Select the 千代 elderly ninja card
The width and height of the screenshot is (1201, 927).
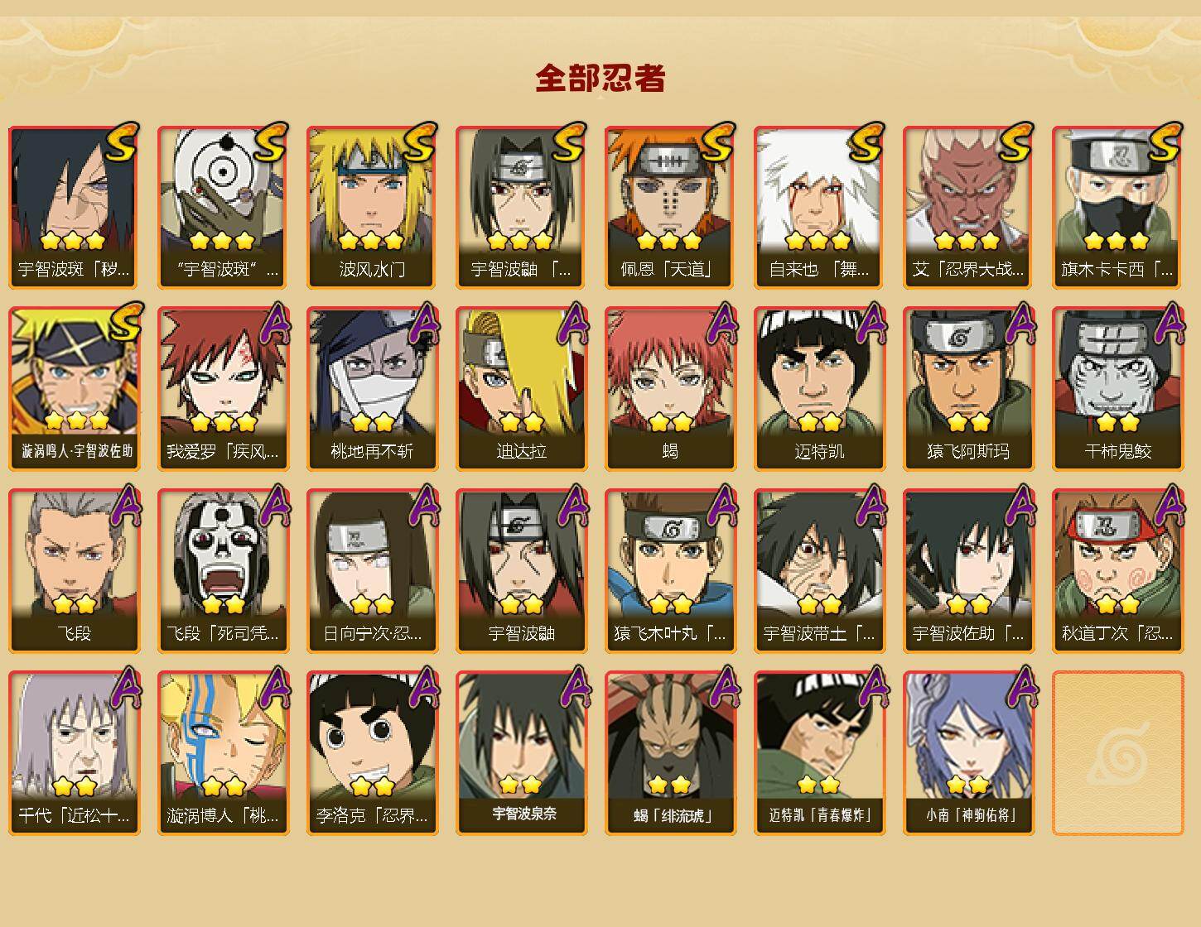(x=74, y=753)
